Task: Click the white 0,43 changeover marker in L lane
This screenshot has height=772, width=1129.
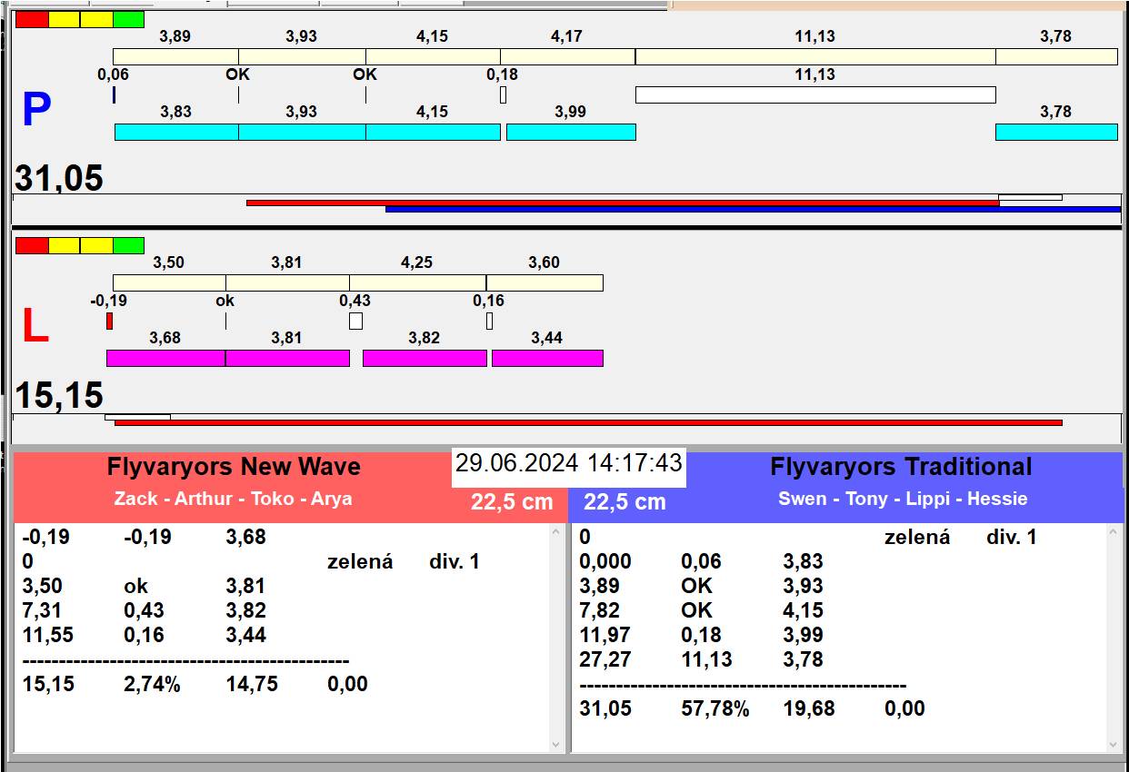Action: pyautogui.click(x=355, y=321)
